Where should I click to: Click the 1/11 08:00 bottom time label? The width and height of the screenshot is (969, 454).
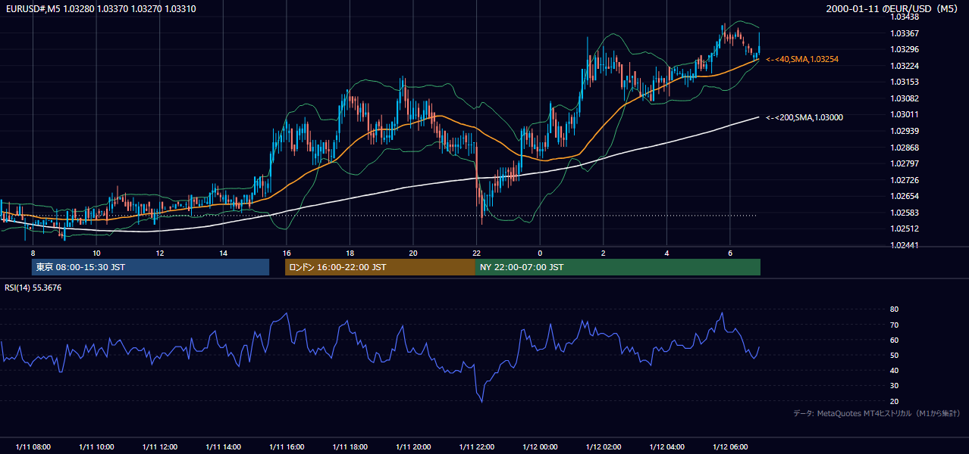pyautogui.click(x=33, y=446)
